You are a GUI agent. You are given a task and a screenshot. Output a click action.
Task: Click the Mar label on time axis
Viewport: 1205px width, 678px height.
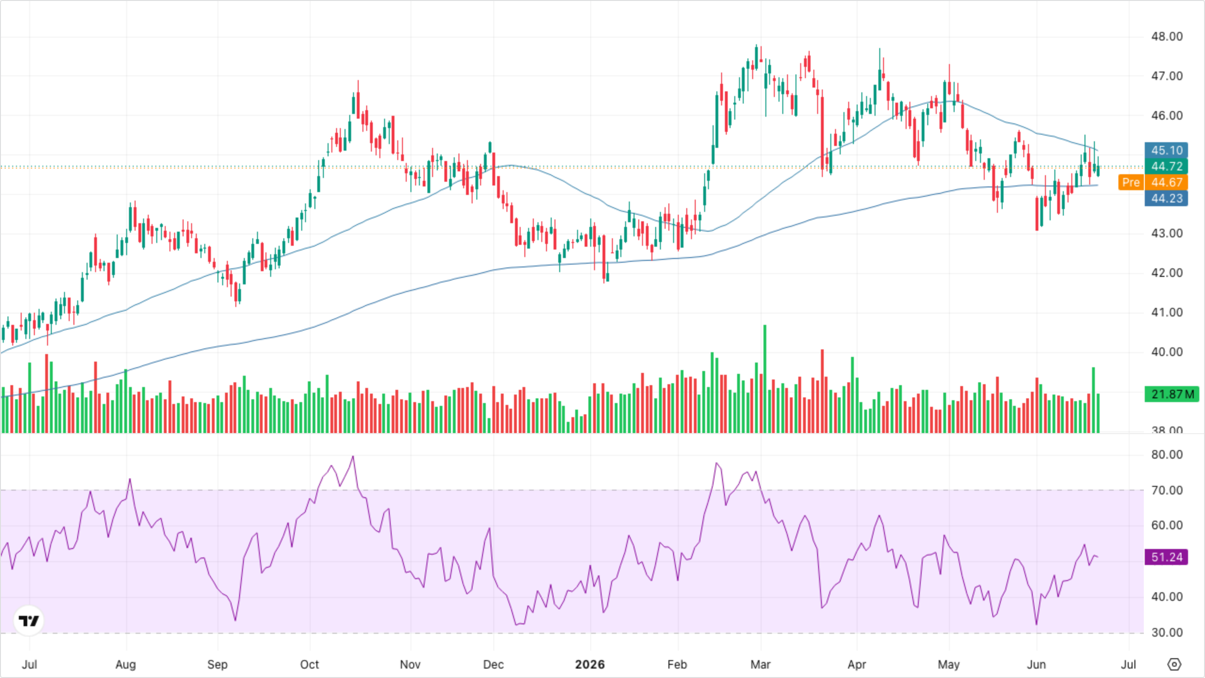point(760,664)
